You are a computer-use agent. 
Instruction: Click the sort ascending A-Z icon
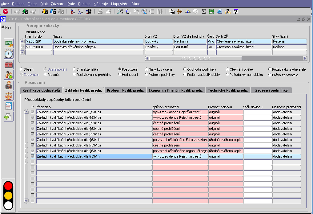coord(73,11)
